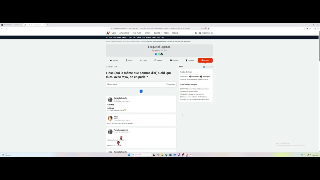Open the Tests game tab
This screenshot has height=180, width=320.
click(143, 60)
